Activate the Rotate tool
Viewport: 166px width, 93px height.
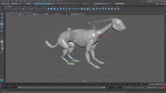(x=2, y=27)
